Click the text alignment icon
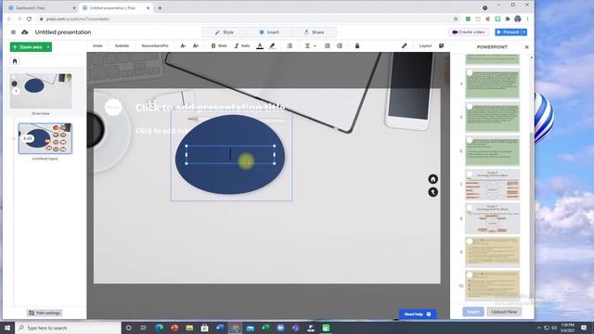 point(307,45)
